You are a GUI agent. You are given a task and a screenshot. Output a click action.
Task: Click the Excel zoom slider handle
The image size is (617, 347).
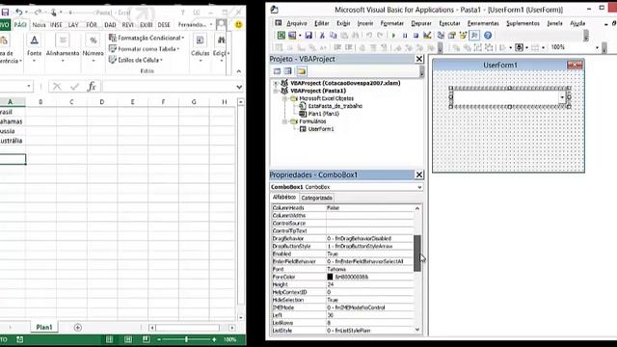[186, 339]
